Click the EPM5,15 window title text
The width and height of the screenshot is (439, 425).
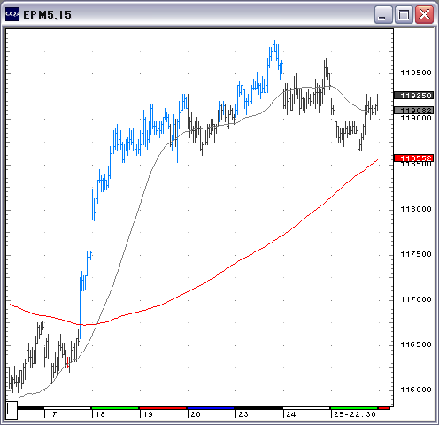coord(48,15)
